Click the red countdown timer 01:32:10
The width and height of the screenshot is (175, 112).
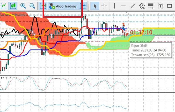coord(141,32)
